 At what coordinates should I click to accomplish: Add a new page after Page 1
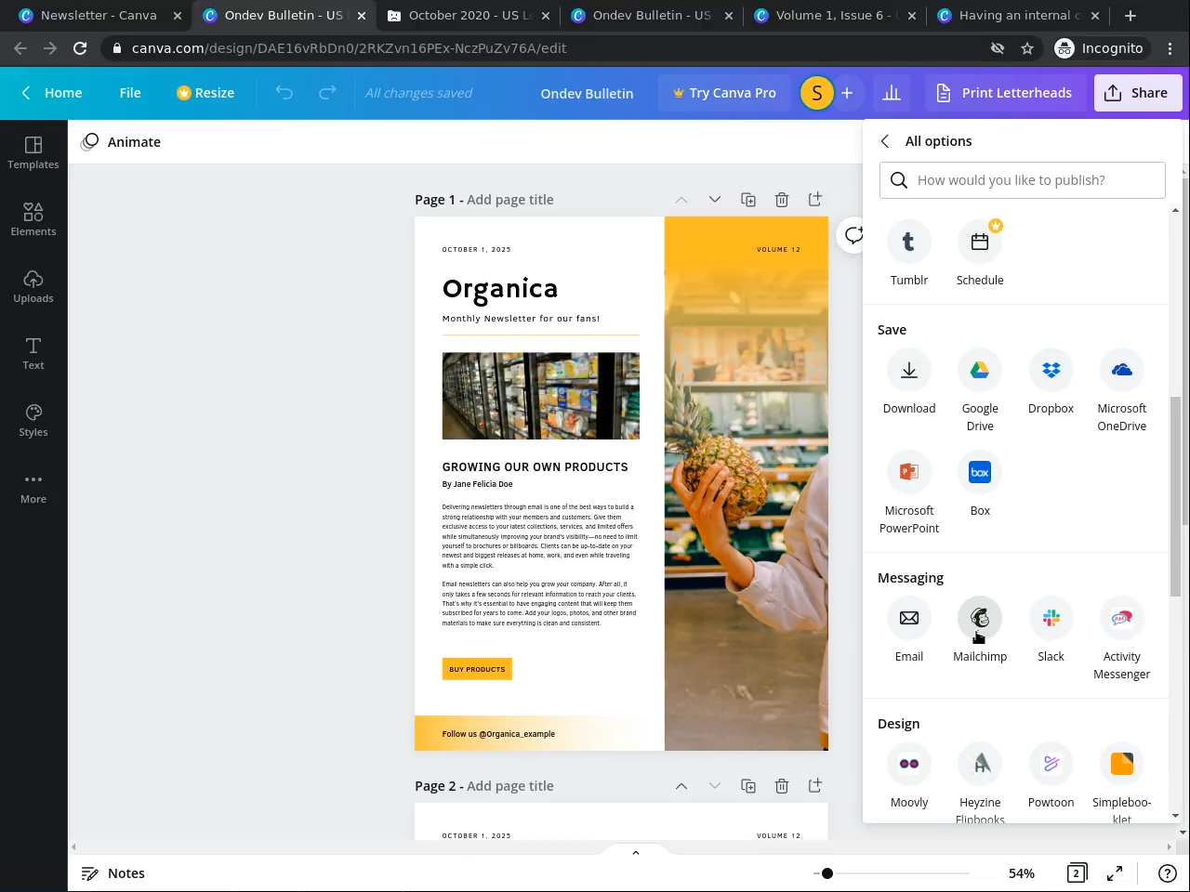[815, 200]
